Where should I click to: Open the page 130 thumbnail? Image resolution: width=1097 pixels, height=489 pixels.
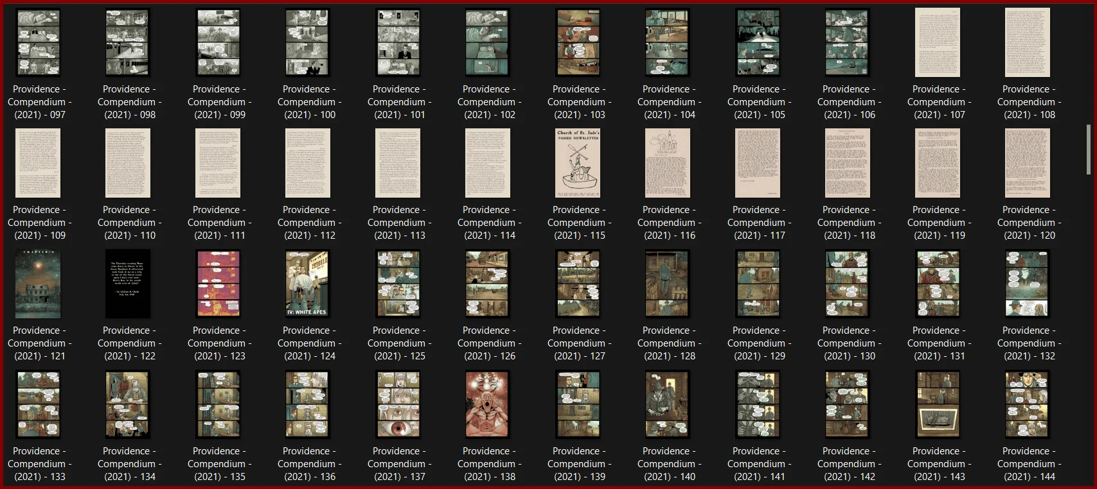click(848, 284)
